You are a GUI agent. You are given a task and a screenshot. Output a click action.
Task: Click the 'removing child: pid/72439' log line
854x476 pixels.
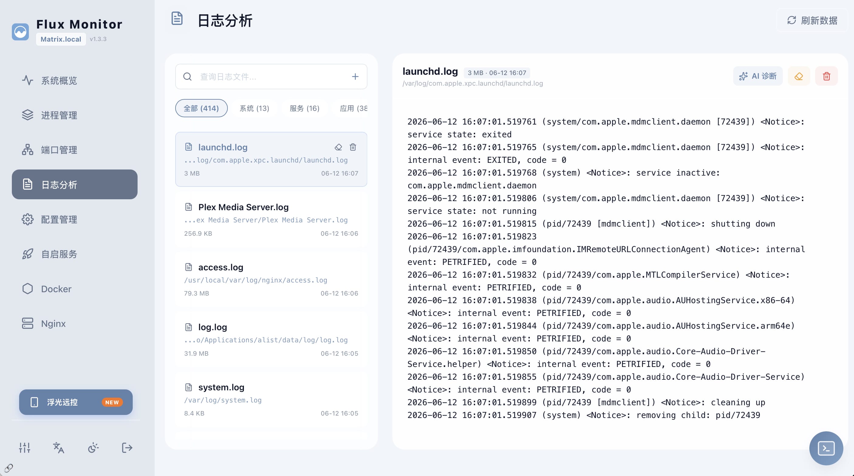[x=584, y=415]
